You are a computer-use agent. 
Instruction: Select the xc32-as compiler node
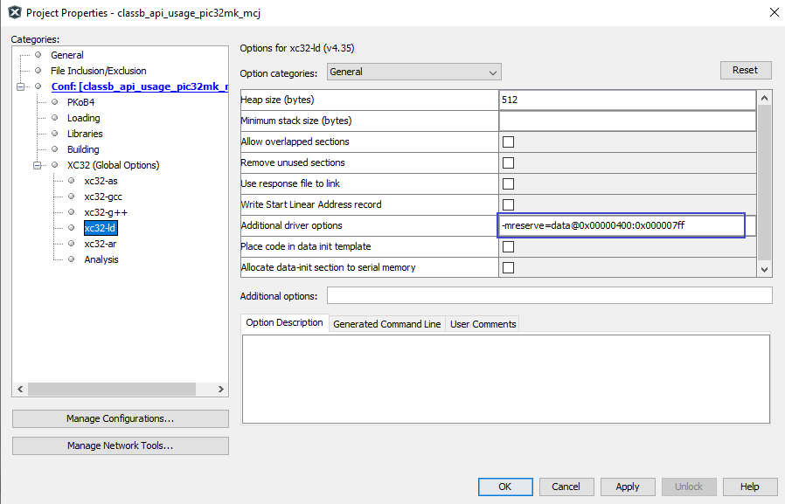click(x=101, y=181)
